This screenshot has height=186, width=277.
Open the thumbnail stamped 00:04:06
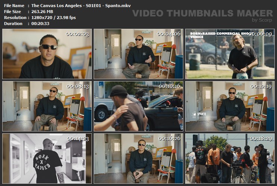138,54
